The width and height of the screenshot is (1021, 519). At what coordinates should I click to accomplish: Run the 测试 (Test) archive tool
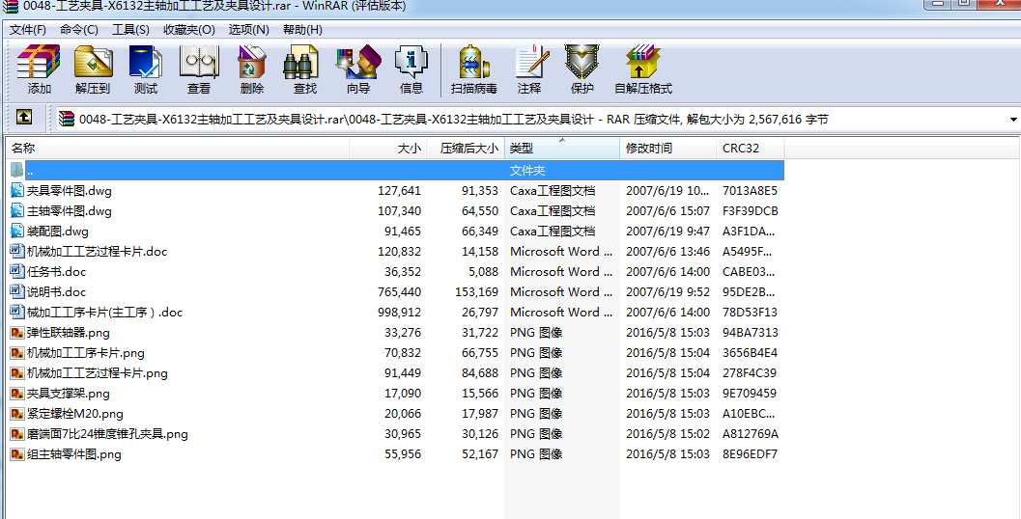[146, 69]
